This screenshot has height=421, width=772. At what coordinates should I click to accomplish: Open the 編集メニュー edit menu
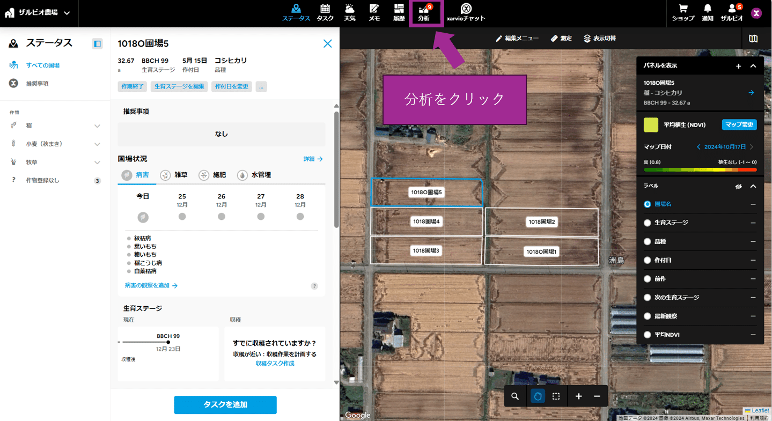click(517, 39)
